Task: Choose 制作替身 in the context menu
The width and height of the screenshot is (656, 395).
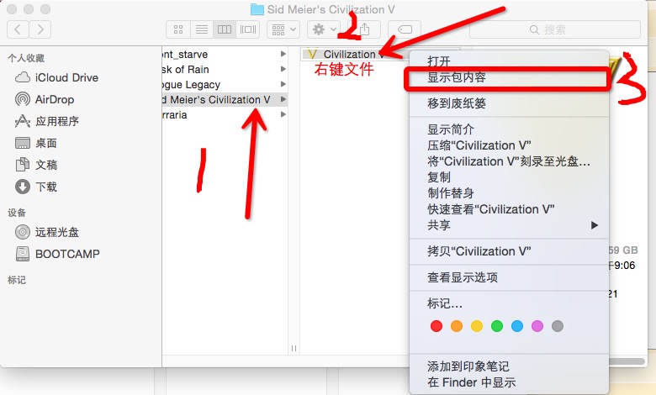Action: tap(509, 192)
